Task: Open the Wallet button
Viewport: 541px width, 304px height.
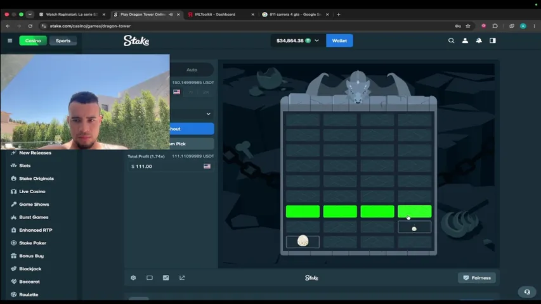Action: tap(339, 41)
